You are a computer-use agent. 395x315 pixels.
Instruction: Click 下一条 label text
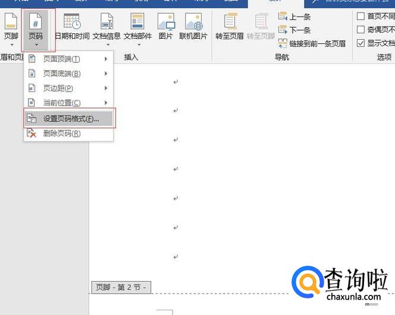300,30
